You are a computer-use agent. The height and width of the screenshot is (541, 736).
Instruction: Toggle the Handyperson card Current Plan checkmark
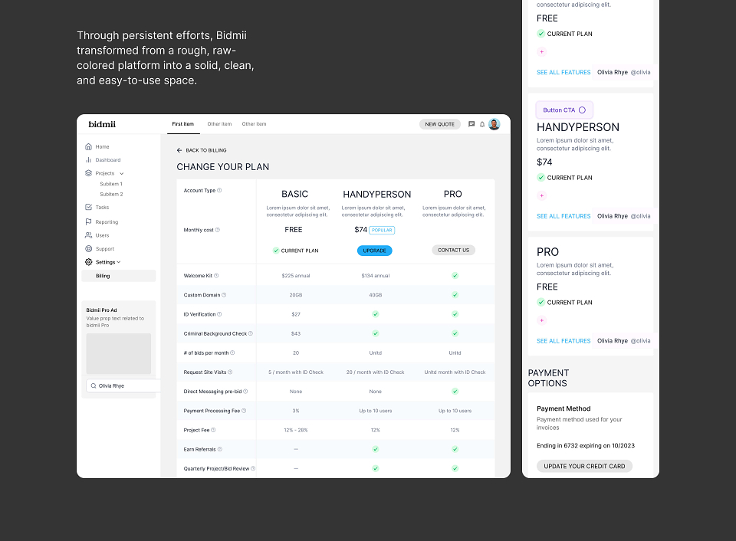click(x=541, y=177)
